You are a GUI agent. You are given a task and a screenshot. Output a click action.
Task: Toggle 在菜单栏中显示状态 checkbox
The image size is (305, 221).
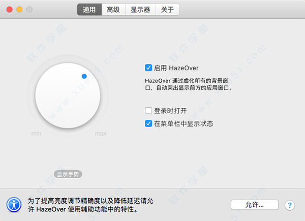(x=148, y=123)
